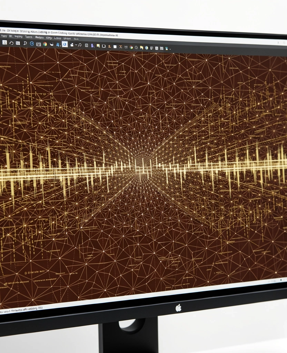Open the grid view icon in toolbar
Viewport: 287px width, 353px height.
pos(18,43)
